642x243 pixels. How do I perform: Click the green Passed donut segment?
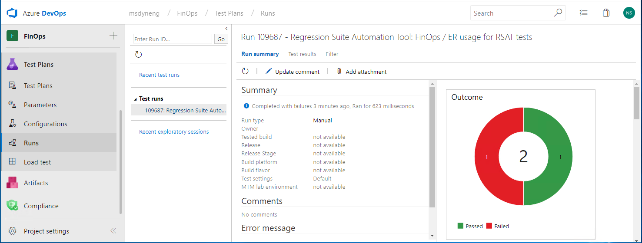560,157
